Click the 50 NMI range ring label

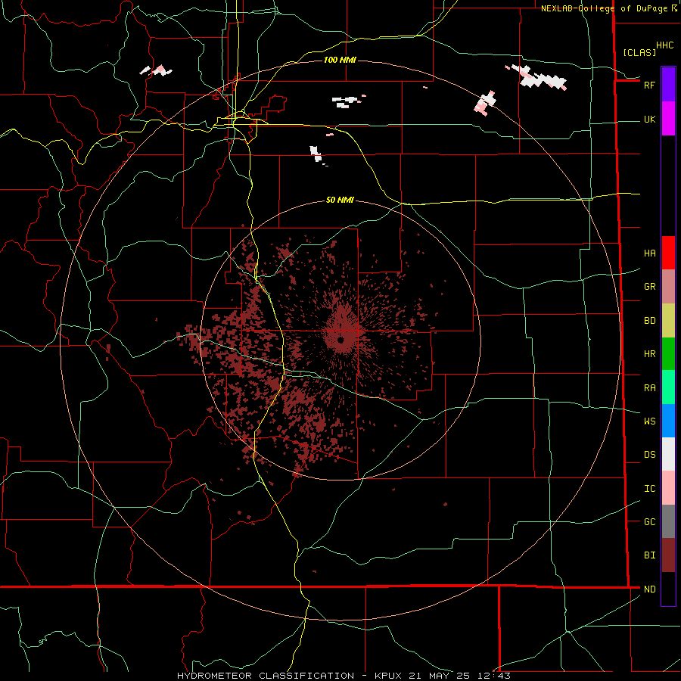[x=340, y=200]
